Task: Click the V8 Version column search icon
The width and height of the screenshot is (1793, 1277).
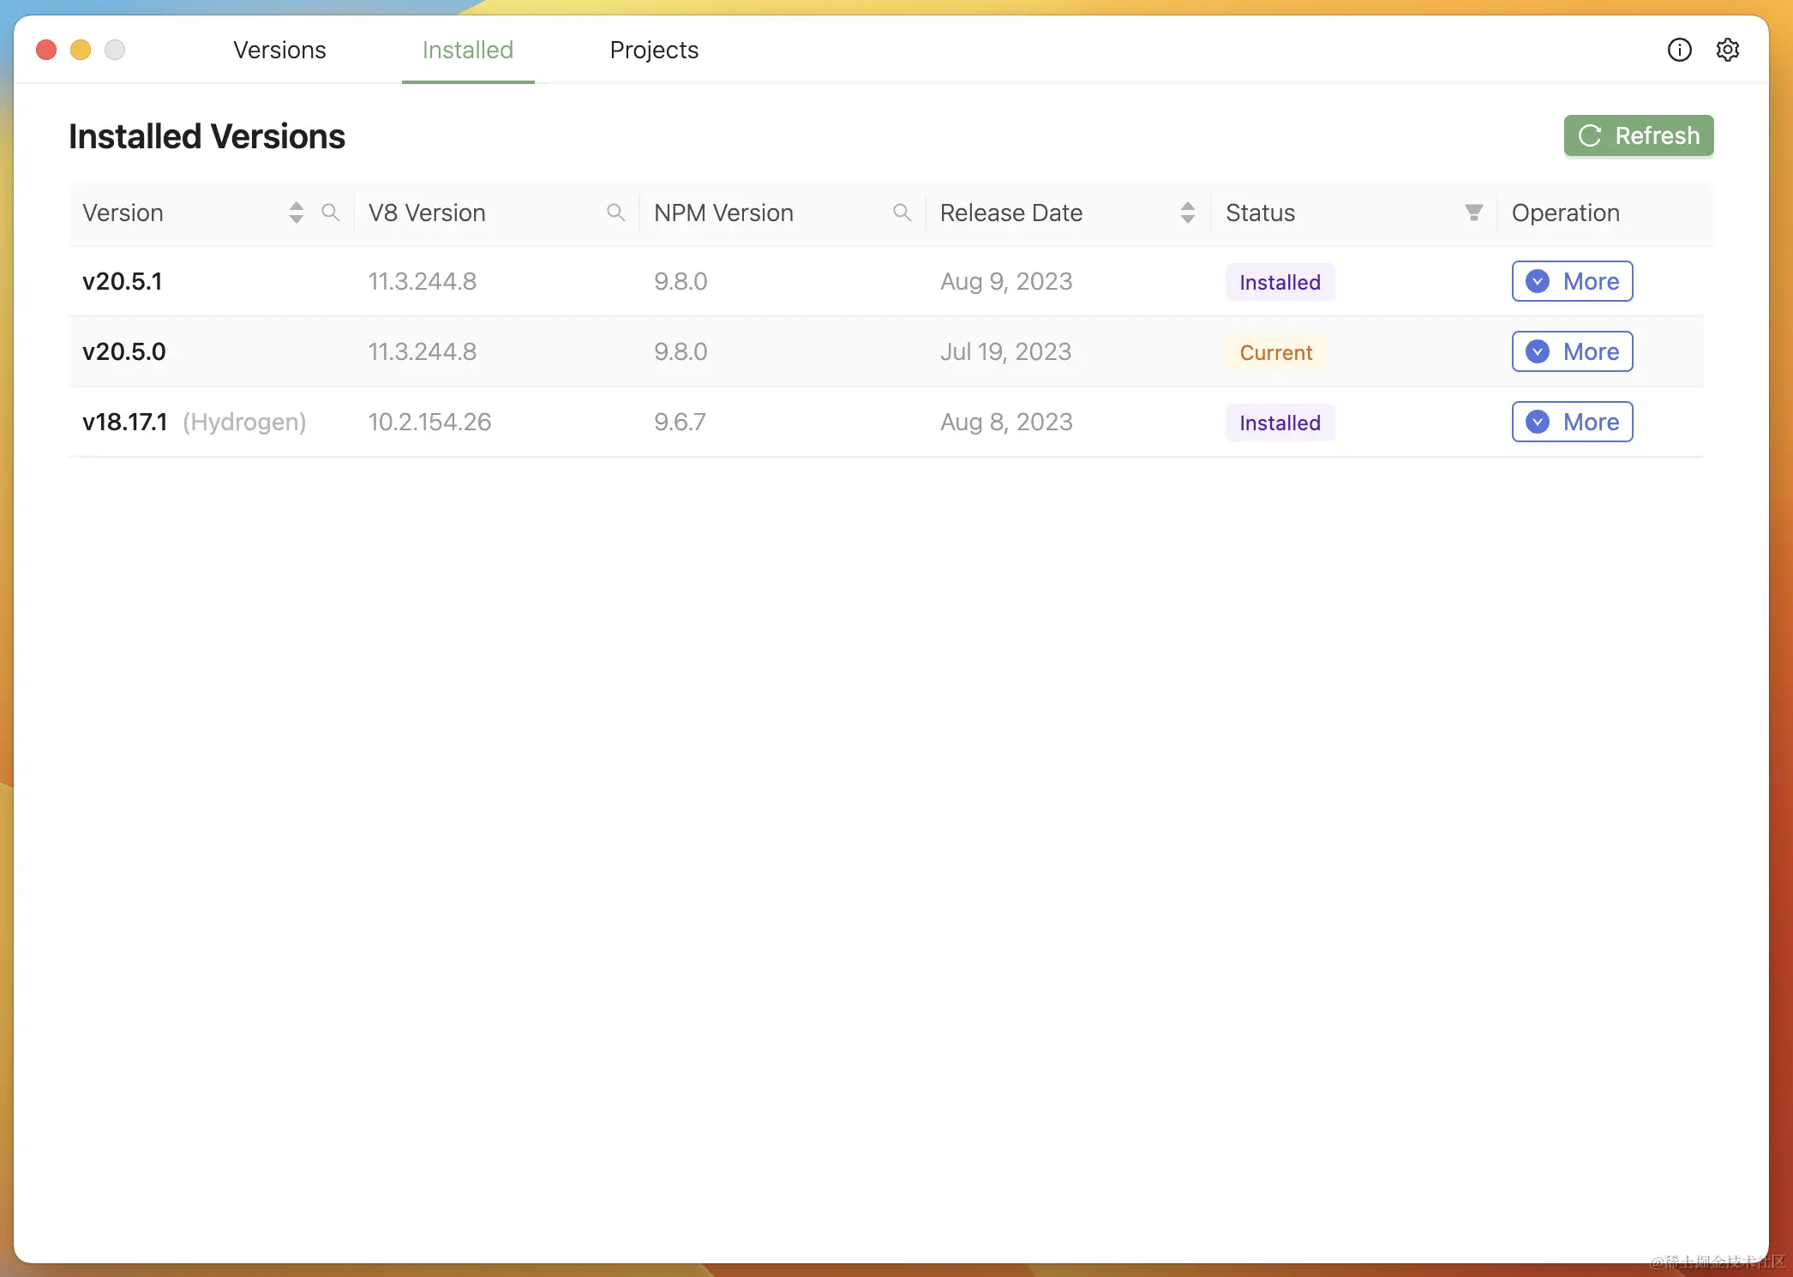Action: (615, 213)
